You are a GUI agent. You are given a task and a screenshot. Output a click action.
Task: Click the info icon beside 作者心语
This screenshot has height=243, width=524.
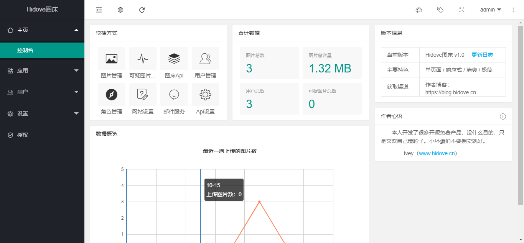tap(503, 116)
